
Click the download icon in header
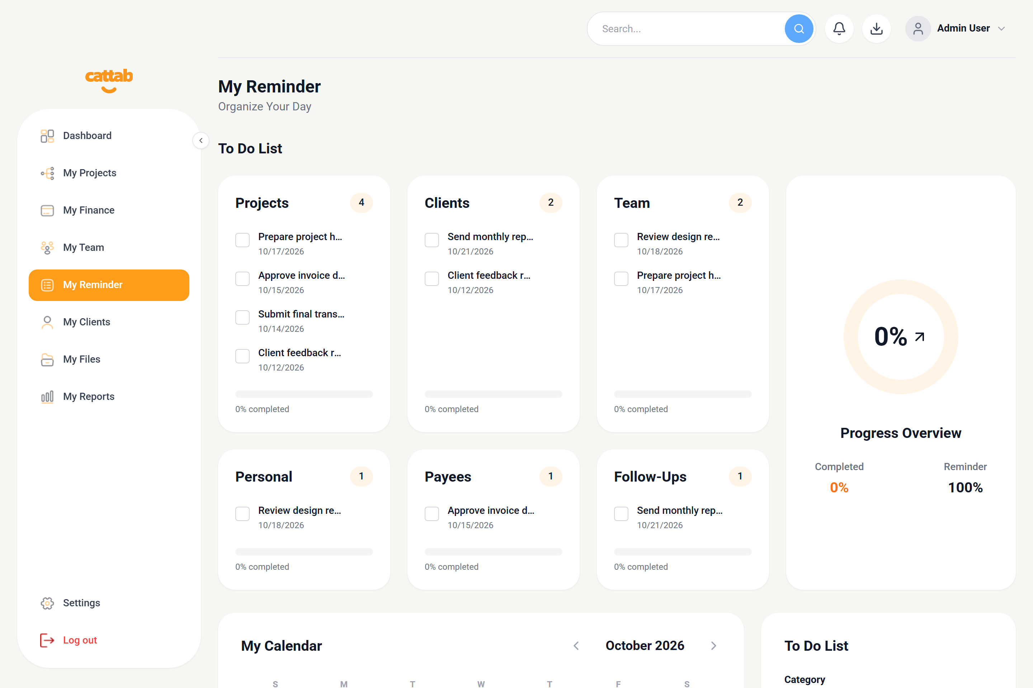point(876,29)
